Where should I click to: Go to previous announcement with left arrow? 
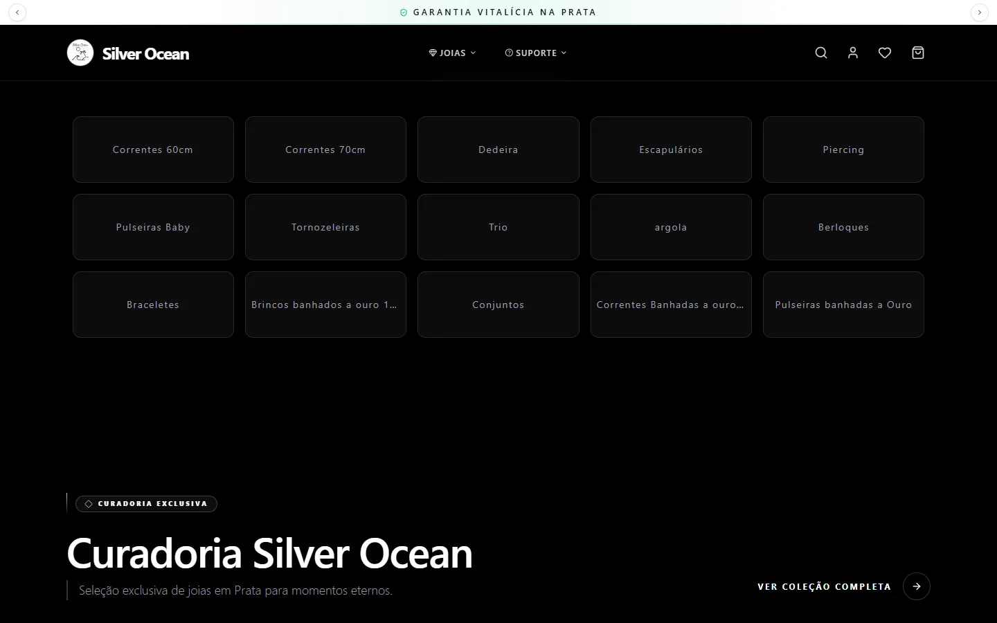(17, 12)
